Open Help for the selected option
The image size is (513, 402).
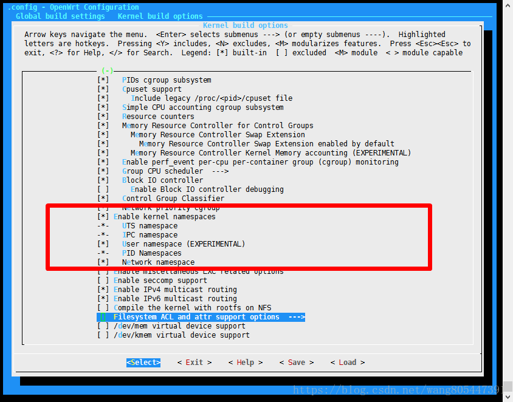pyautogui.click(x=246, y=363)
